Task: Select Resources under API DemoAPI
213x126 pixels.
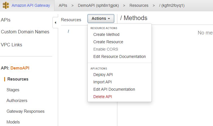Action: [x=18, y=79]
